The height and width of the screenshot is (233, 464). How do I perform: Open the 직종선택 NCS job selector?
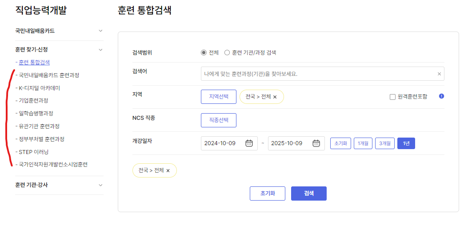pyautogui.click(x=219, y=120)
